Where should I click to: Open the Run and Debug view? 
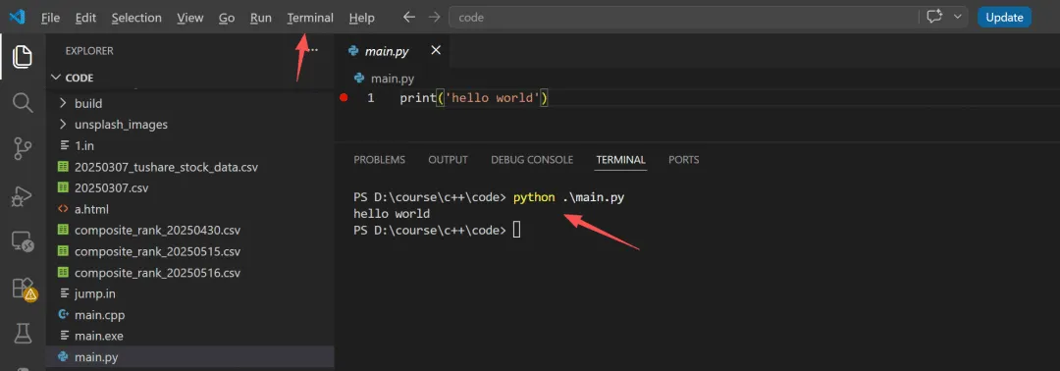(x=23, y=195)
